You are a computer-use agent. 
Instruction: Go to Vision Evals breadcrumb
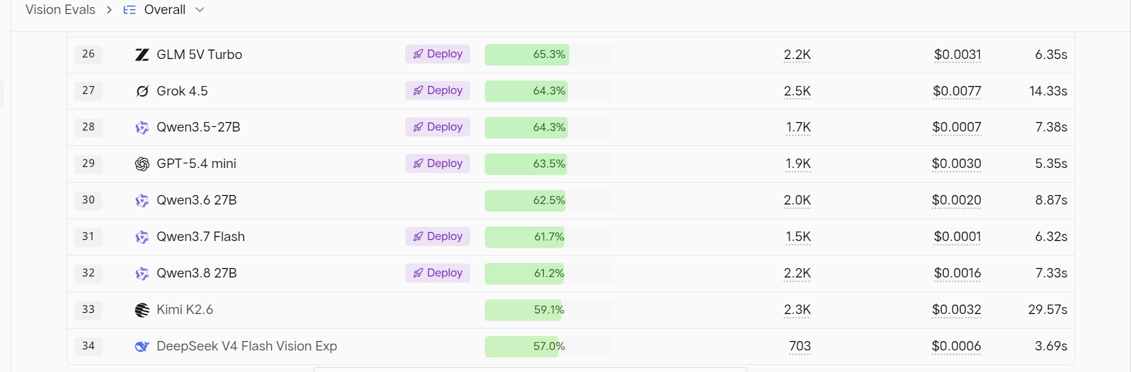pyautogui.click(x=61, y=10)
